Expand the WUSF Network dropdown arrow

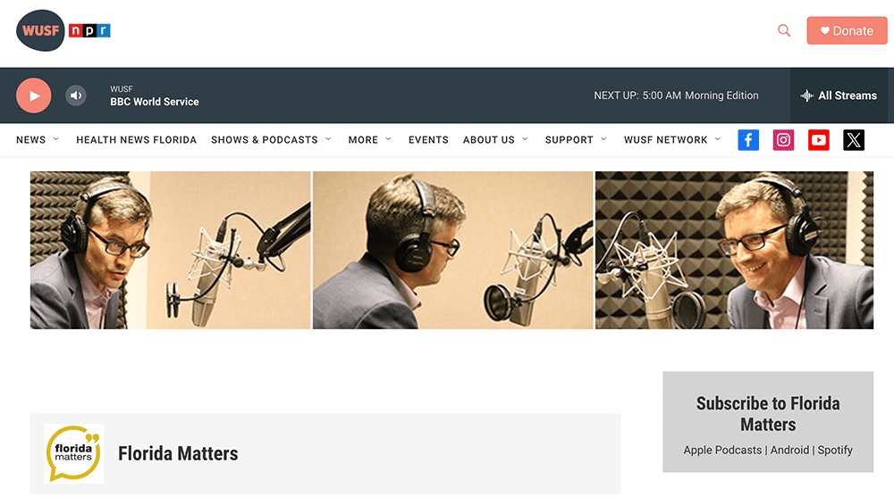(x=718, y=139)
